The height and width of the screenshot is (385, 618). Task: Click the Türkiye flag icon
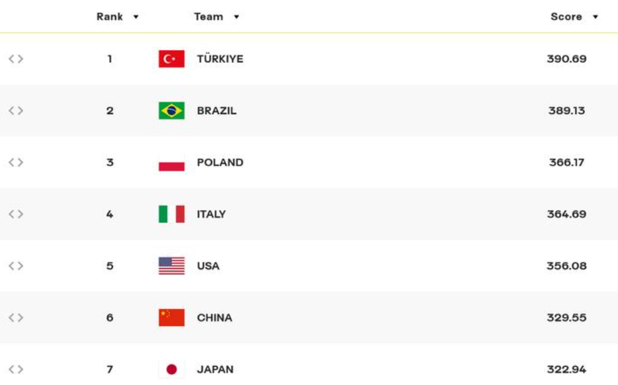(171, 58)
